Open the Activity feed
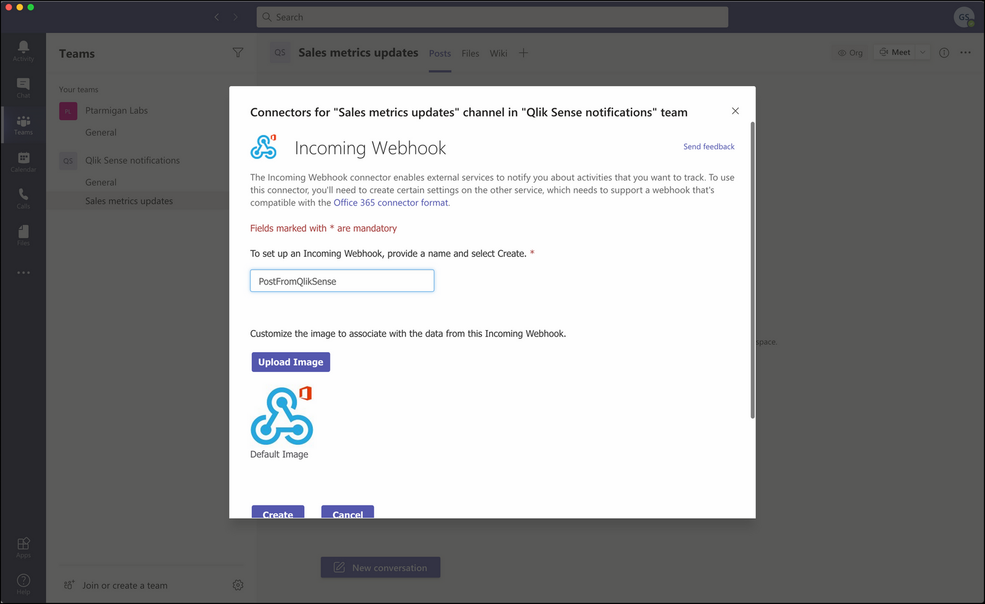 pos(23,50)
